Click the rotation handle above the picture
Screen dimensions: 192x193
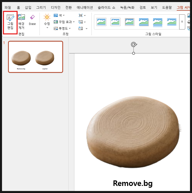[x=134, y=44]
